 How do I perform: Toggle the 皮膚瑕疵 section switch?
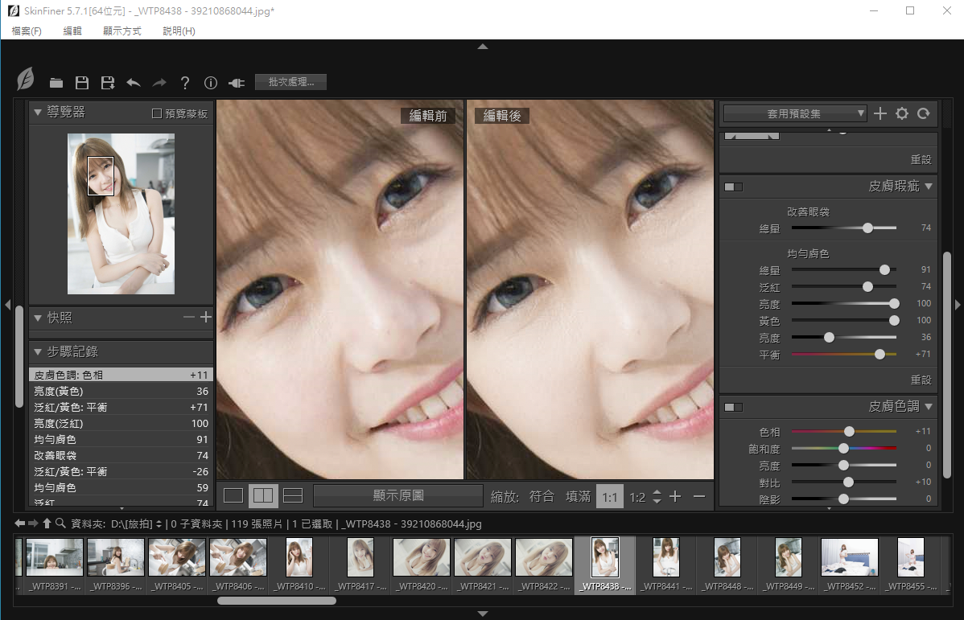[x=733, y=187]
